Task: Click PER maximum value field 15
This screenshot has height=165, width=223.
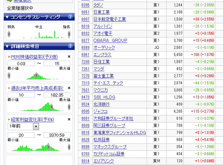Action: point(57,64)
